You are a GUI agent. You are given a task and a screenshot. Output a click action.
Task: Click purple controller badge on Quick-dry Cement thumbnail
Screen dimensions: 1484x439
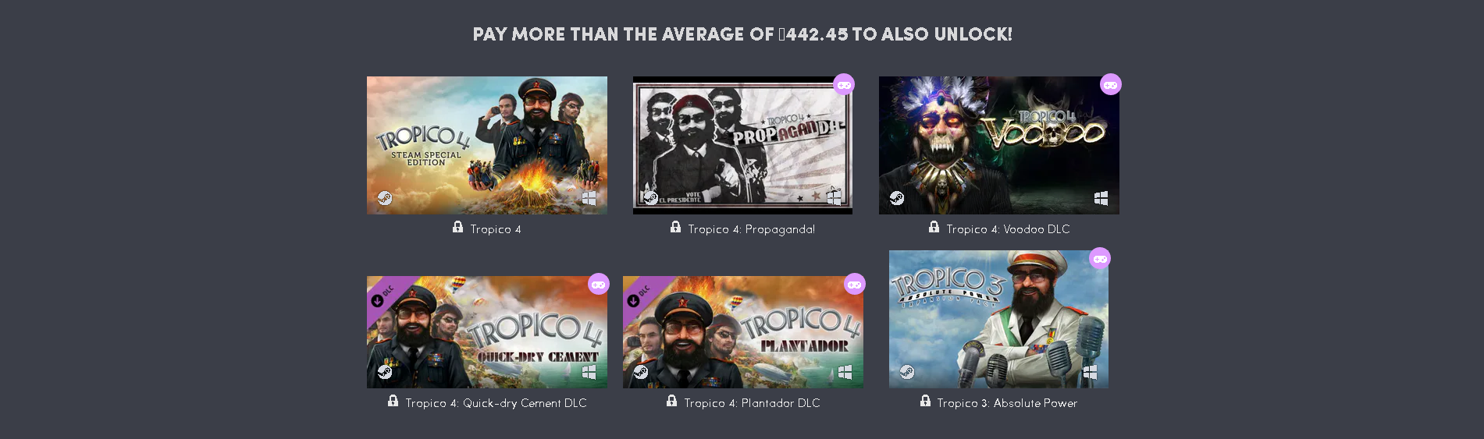pos(599,284)
